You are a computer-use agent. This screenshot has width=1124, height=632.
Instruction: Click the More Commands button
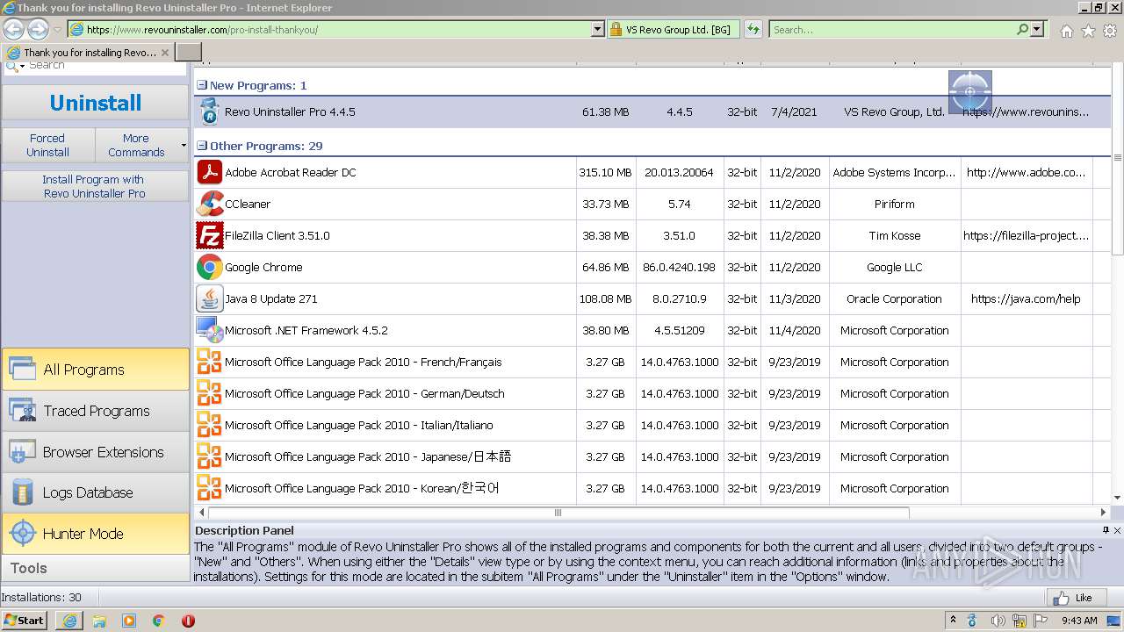(x=136, y=145)
